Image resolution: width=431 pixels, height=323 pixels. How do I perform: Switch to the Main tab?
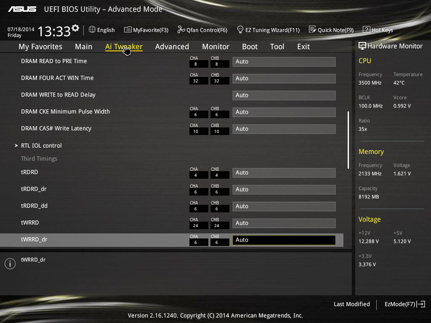point(84,47)
